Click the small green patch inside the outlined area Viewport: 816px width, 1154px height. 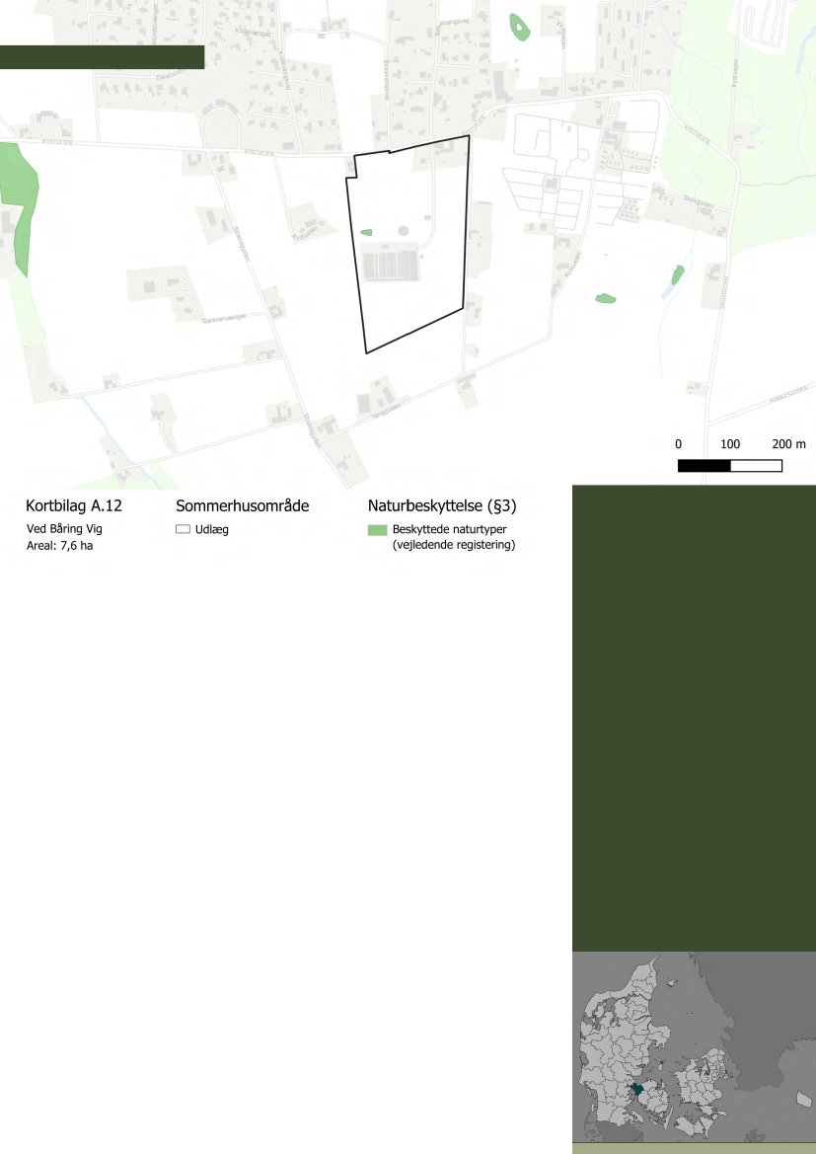[367, 233]
